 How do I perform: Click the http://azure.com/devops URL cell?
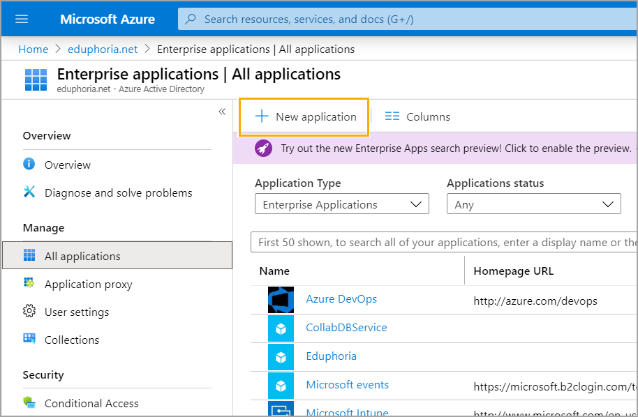click(535, 301)
